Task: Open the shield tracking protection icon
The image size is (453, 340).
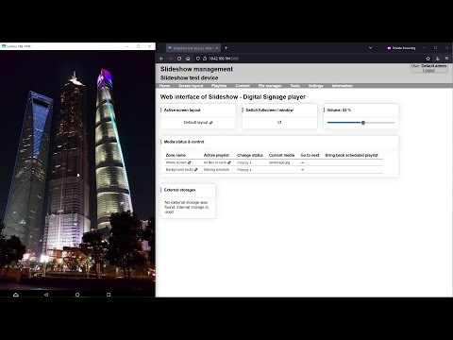Action: tap(198, 59)
